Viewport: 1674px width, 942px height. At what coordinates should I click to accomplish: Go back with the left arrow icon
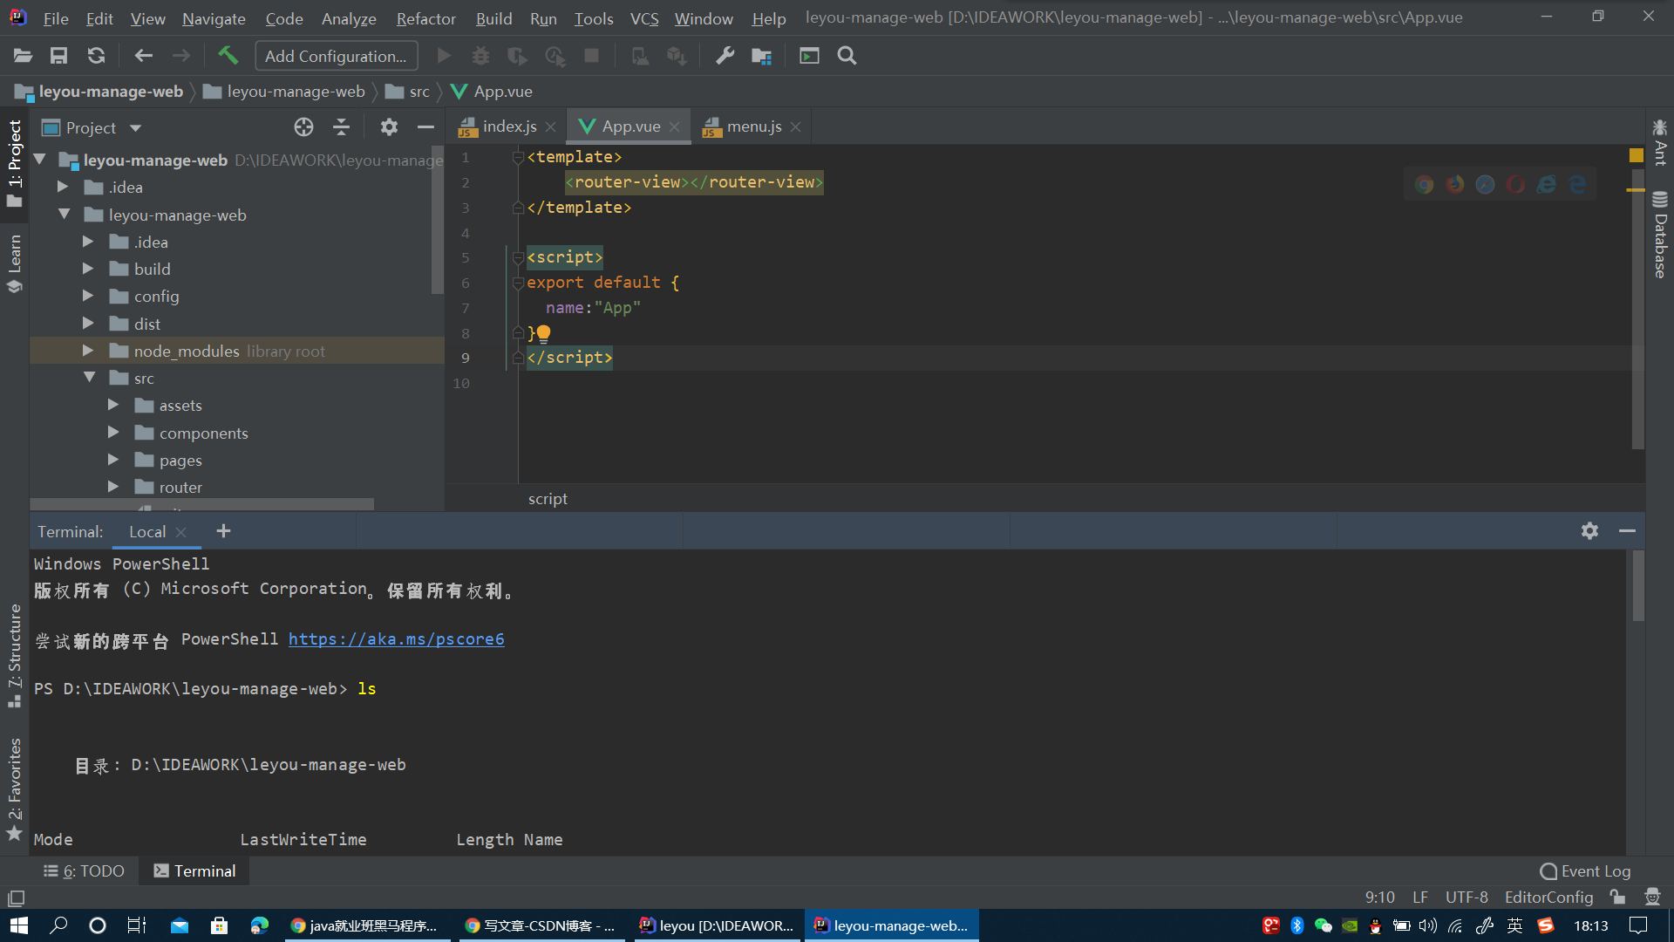pyautogui.click(x=143, y=56)
